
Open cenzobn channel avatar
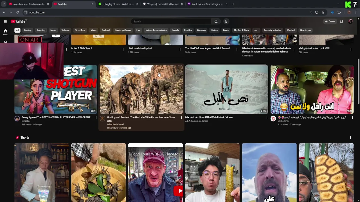pyautogui.click(x=17, y=119)
